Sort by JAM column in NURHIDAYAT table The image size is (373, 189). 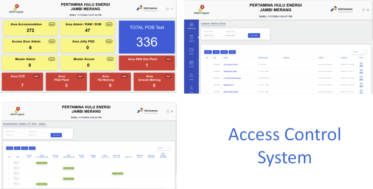[x=17, y=157]
